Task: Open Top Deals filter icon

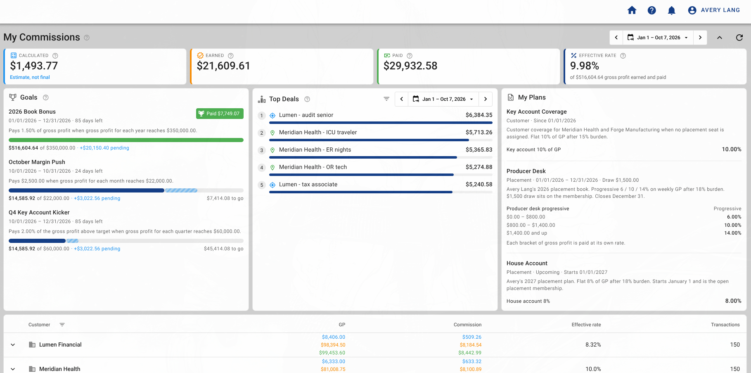Action: (x=386, y=99)
